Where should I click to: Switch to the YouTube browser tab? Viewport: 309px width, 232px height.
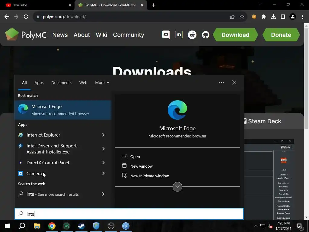[37, 5]
